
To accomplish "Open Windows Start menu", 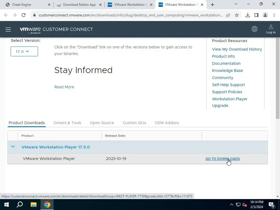I will point(7,205).
